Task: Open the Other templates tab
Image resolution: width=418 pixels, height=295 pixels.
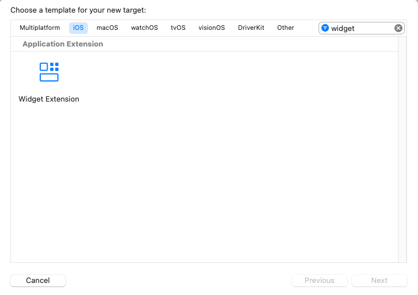Action: click(286, 28)
